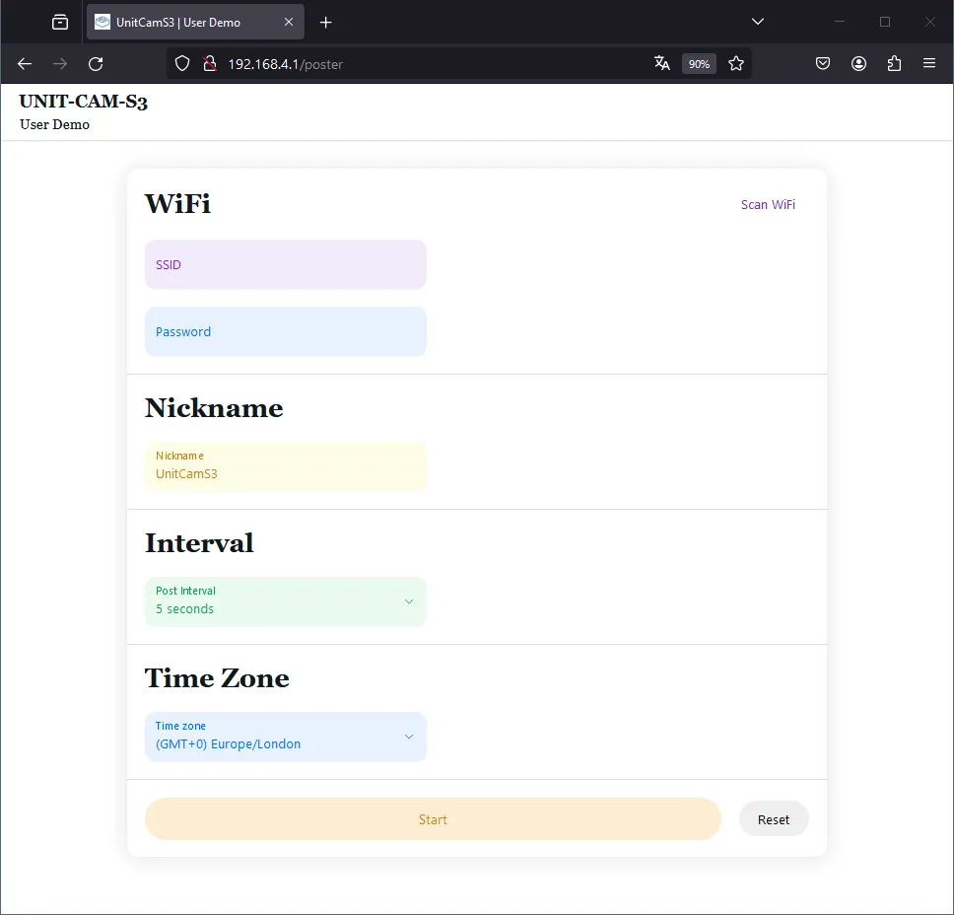Click the 90% zoom level indicator
Screen dimensions: 954x915
pyautogui.click(x=699, y=64)
